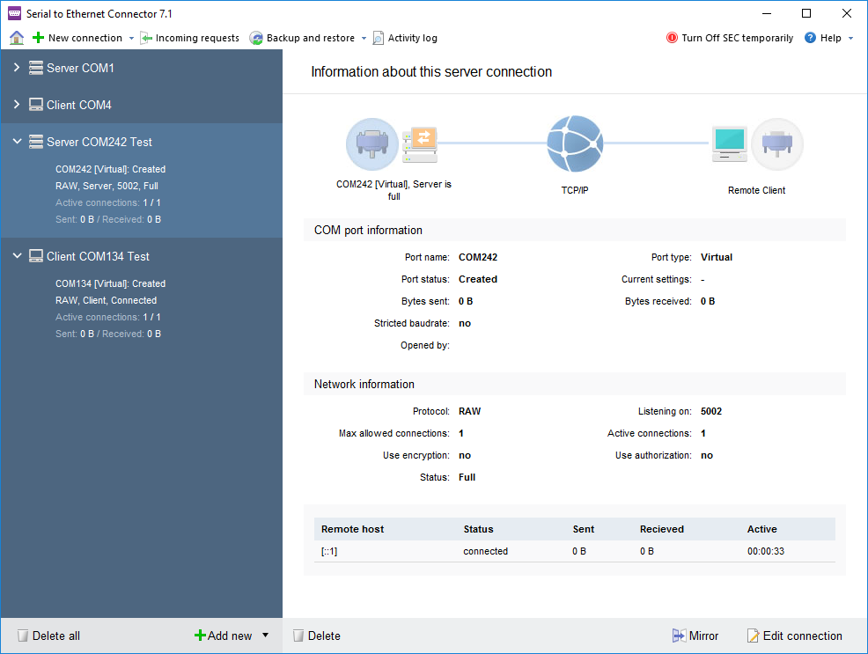Image resolution: width=868 pixels, height=654 pixels.
Task: Click the red Turn Off SEC icon
Action: pyautogui.click(x=672, y=38)
